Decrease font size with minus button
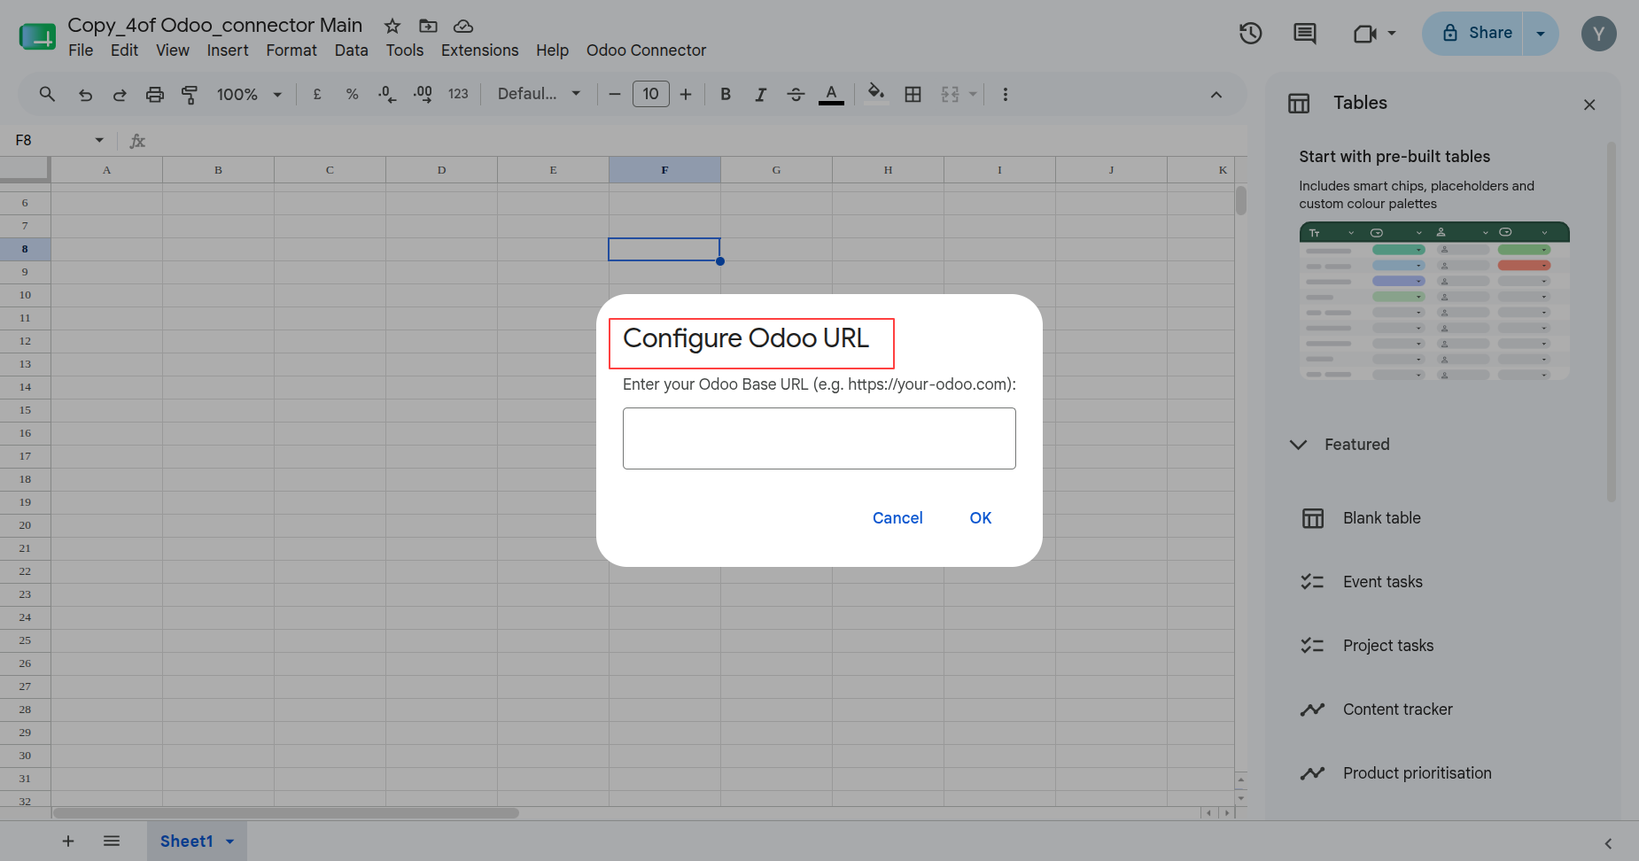 pyautogui.click(x=615, y=94)
